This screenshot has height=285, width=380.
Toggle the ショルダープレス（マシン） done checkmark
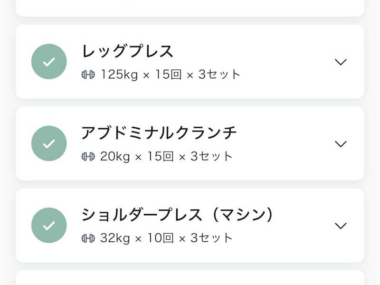pyautogui.click(x=49, y=225)
